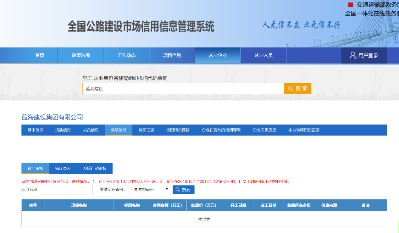Open the 全国综合评价 tab

[x=178, y=130]
